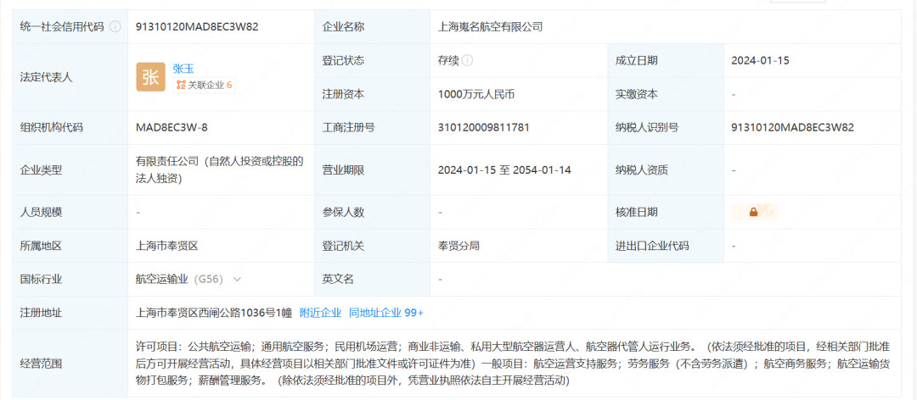Click company name 上海嵬名航空有限公司
The image size is (917, 400).
tap(490, 27)
